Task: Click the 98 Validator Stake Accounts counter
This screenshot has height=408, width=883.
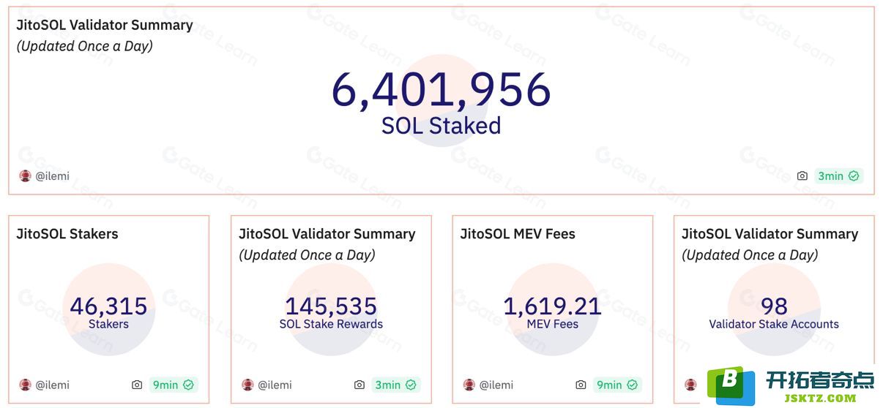Action: pyautogui.click(x=774, y=306)
